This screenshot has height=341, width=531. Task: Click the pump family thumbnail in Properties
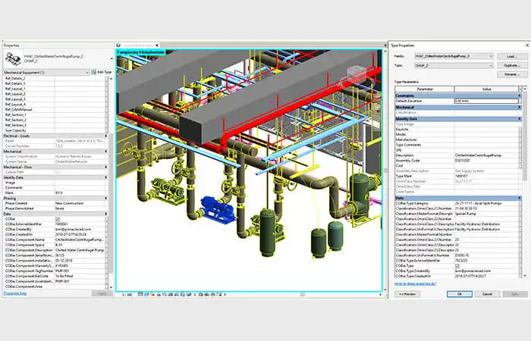pyautogui.click(x=13, y=58)
